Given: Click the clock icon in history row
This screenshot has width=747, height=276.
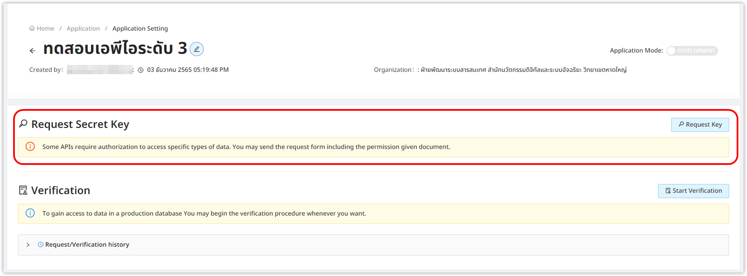Looking at the screenshot, I should pyautogui.click(x=41, y=245).
